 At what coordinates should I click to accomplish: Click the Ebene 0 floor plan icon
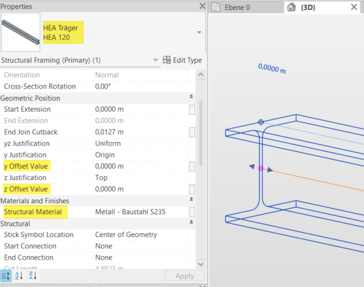[216, 7]
